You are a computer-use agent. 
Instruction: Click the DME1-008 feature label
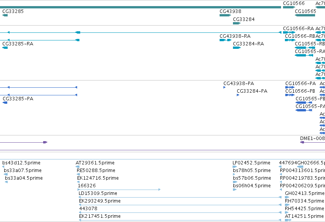(312, 138)
